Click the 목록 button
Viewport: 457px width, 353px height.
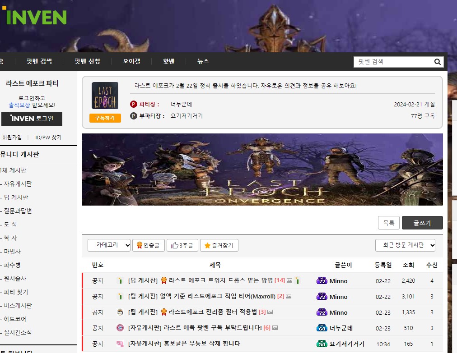point(388,223)
